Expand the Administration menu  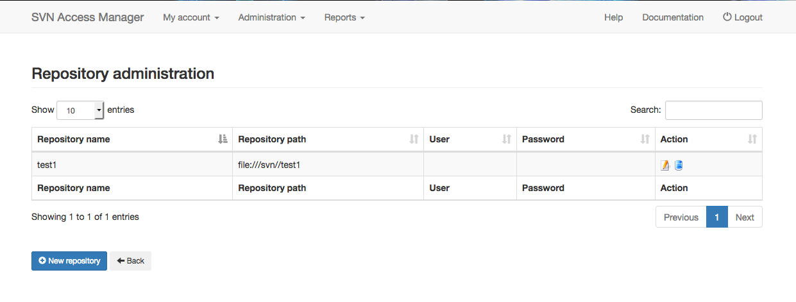pyautogui.click(x=271, y=17)
